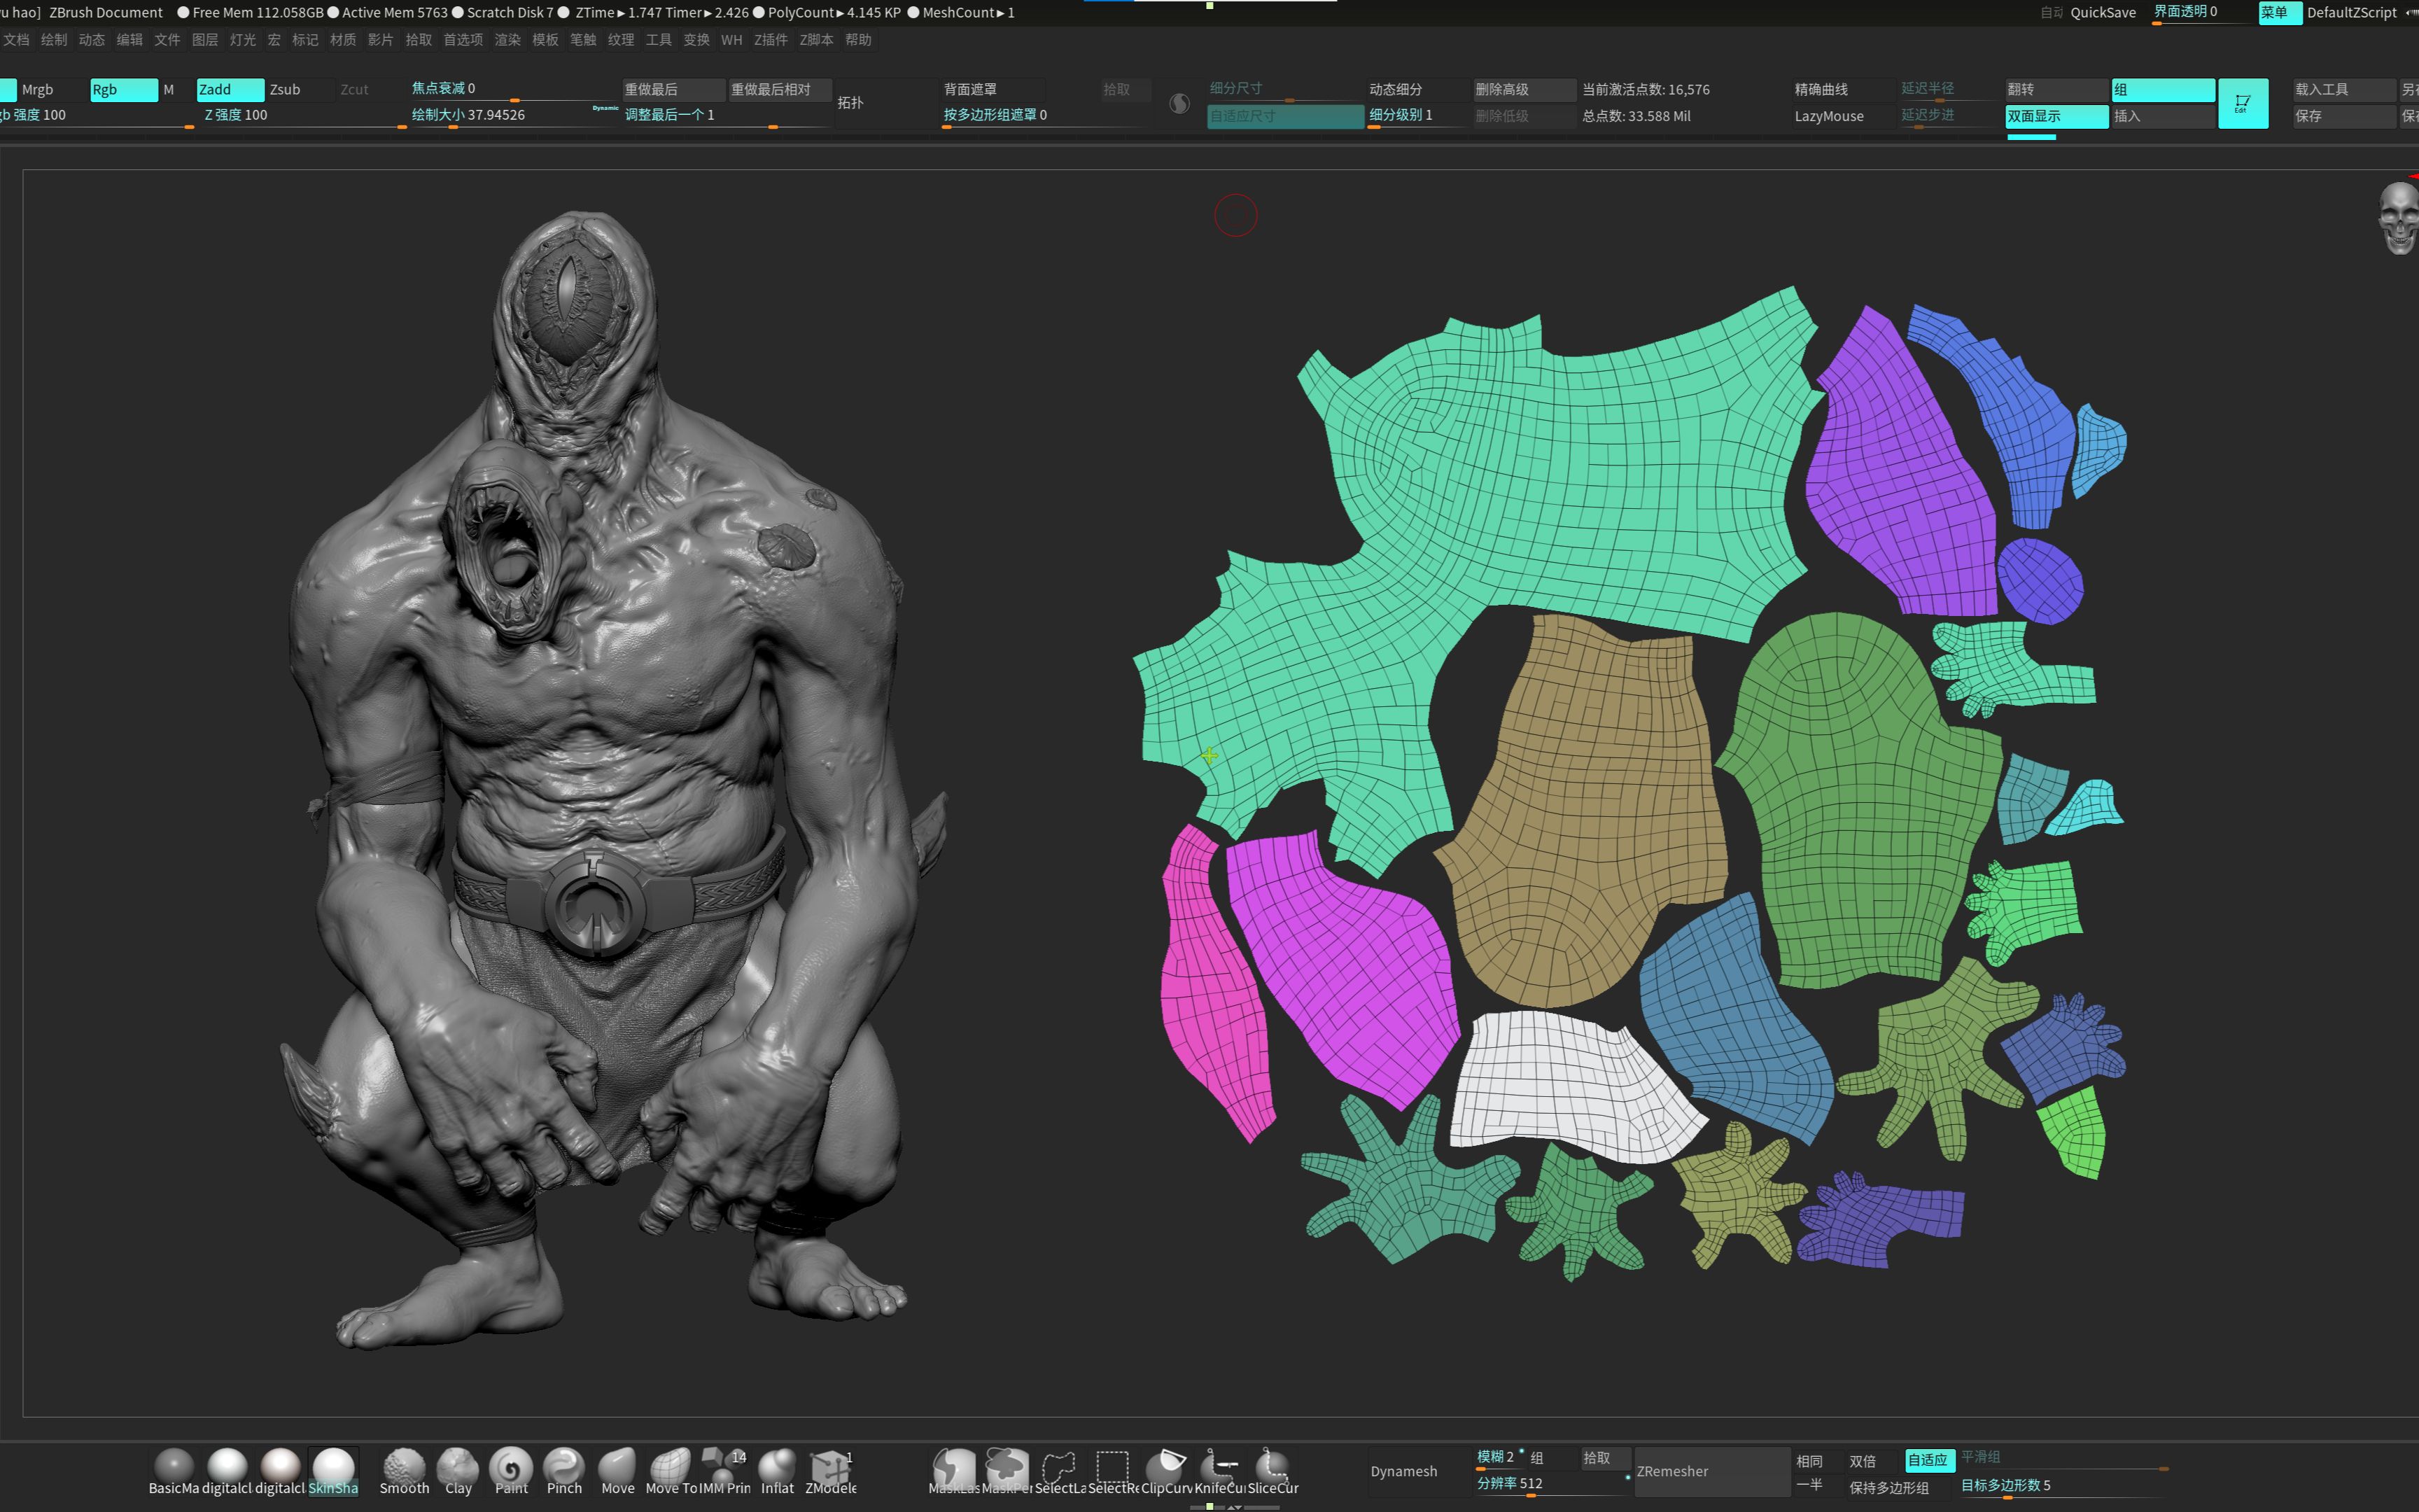Image resolution: width=2419 pixels, height=1512 pixels.
Task: Open the 菜单 dropdown
Action: 2280,13
